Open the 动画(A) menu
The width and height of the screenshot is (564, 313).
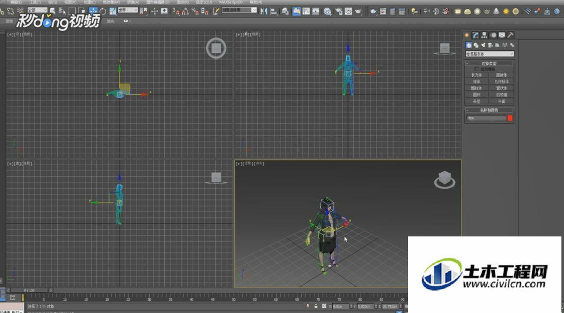[x=133, y=2]
